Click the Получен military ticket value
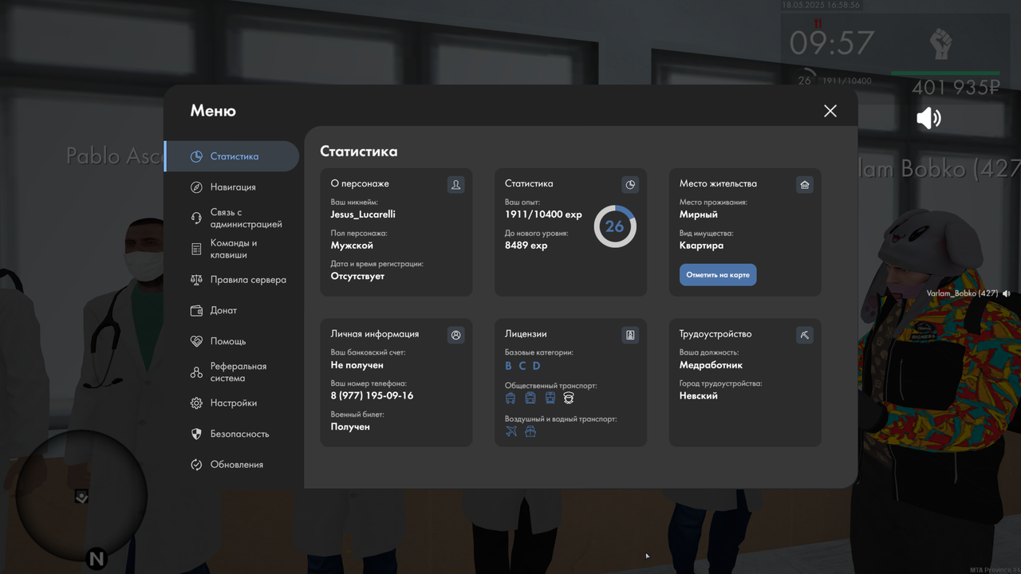This screenshot has width=1021, height=574. (x=350, y=427)
